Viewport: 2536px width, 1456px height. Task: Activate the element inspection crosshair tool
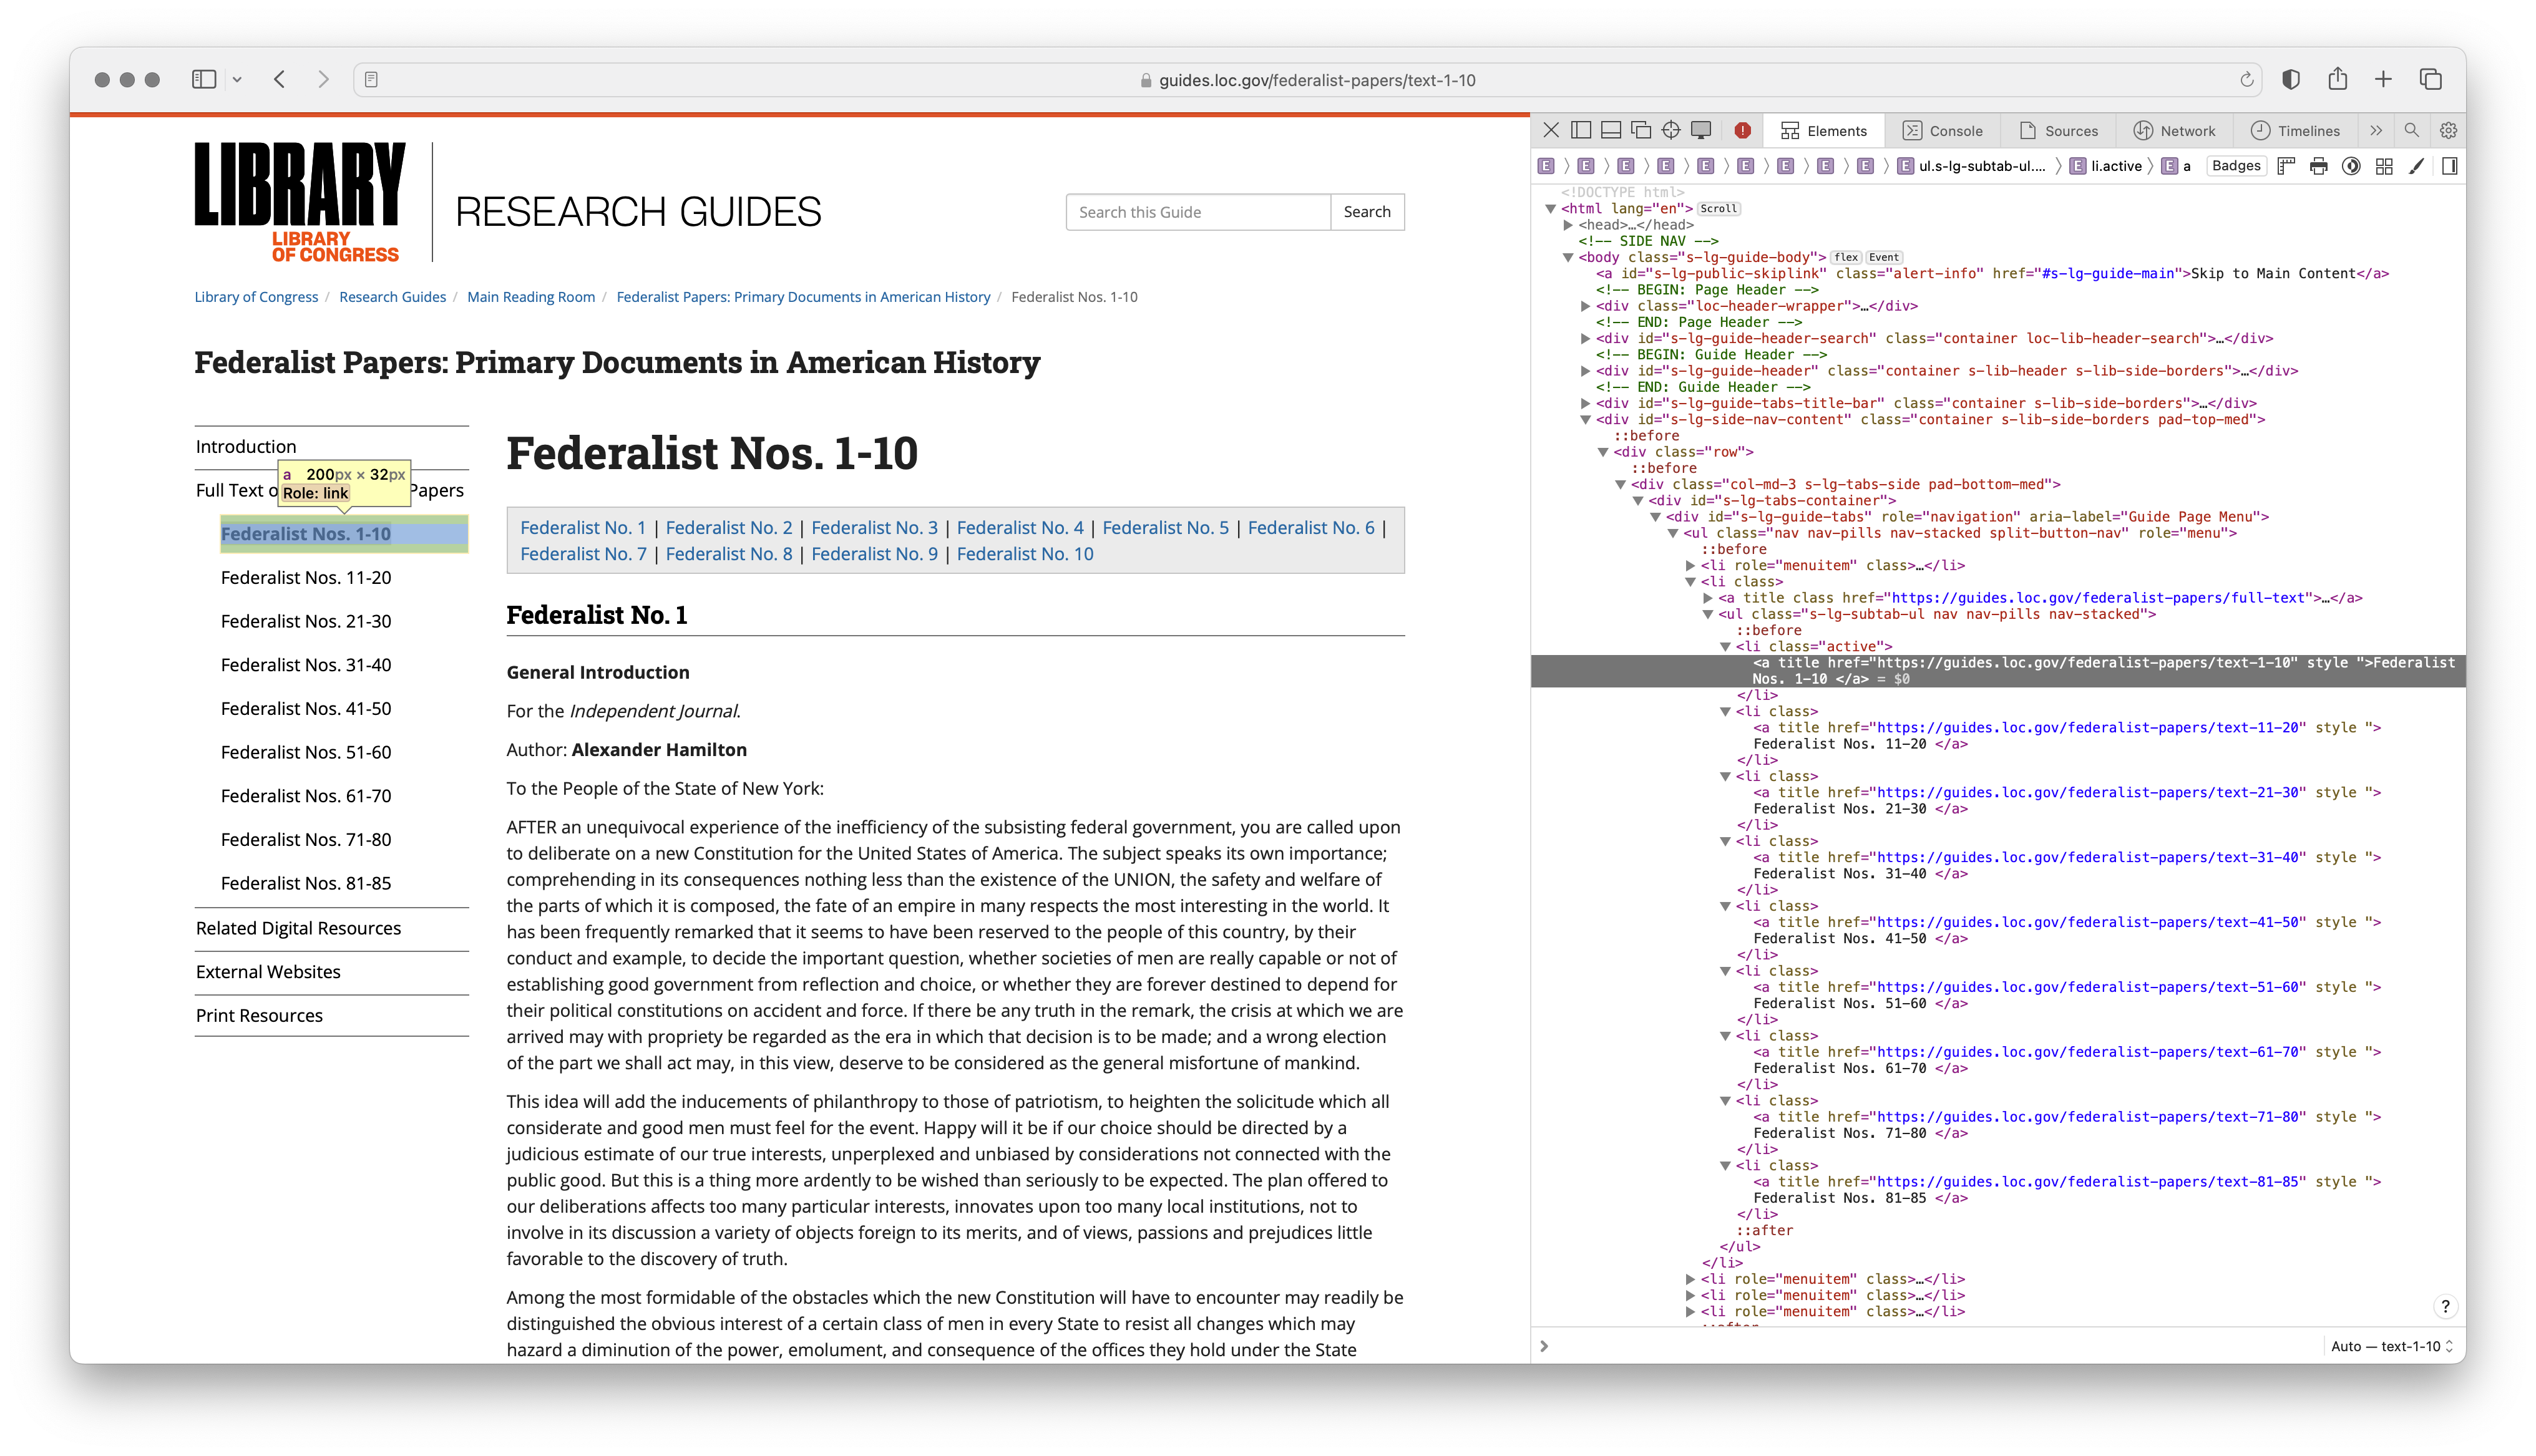pyautogui.click(x=1670, y=130)
